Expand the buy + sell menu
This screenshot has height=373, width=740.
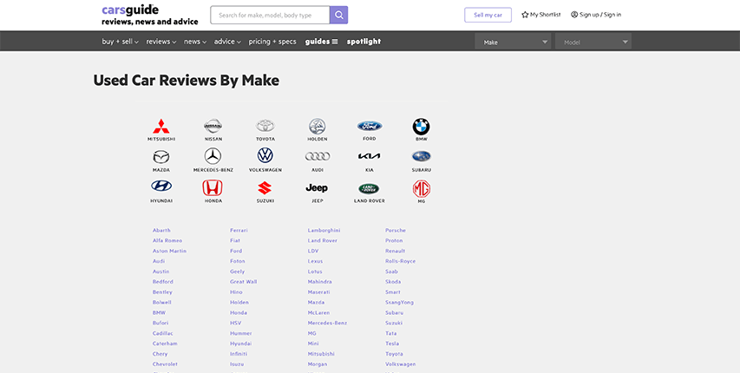[x=121, y=42]
